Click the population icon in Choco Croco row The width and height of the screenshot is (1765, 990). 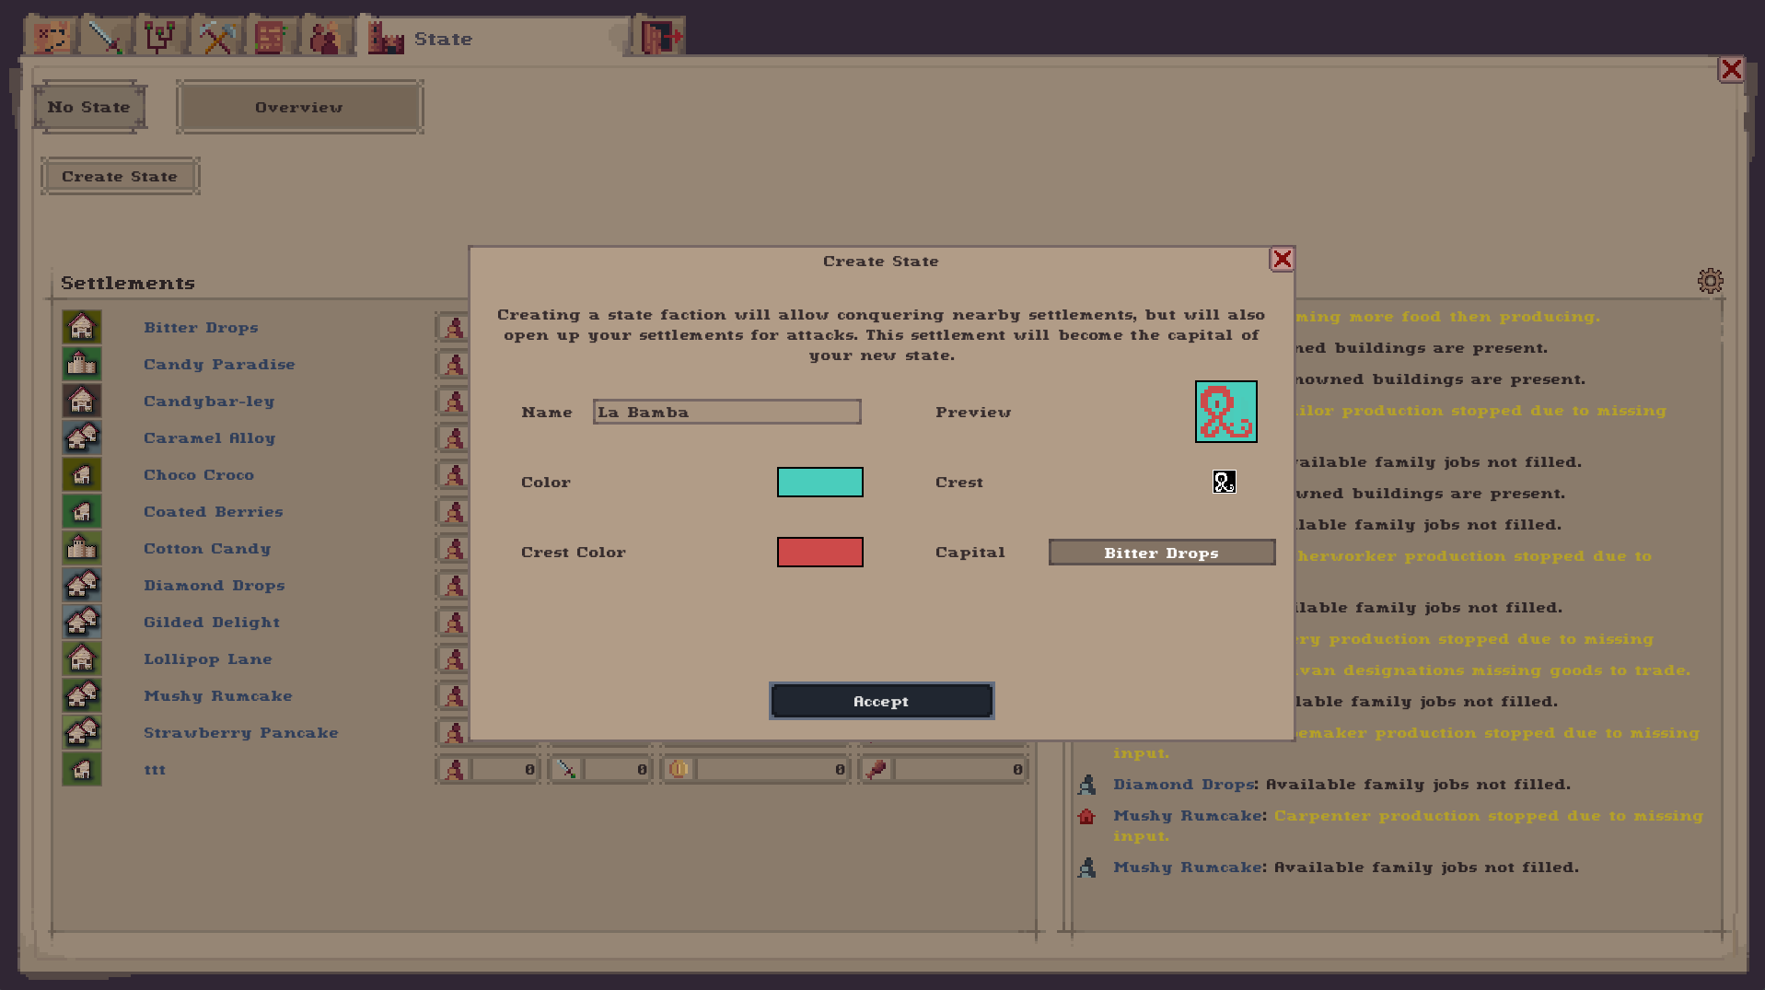(454, 474)
